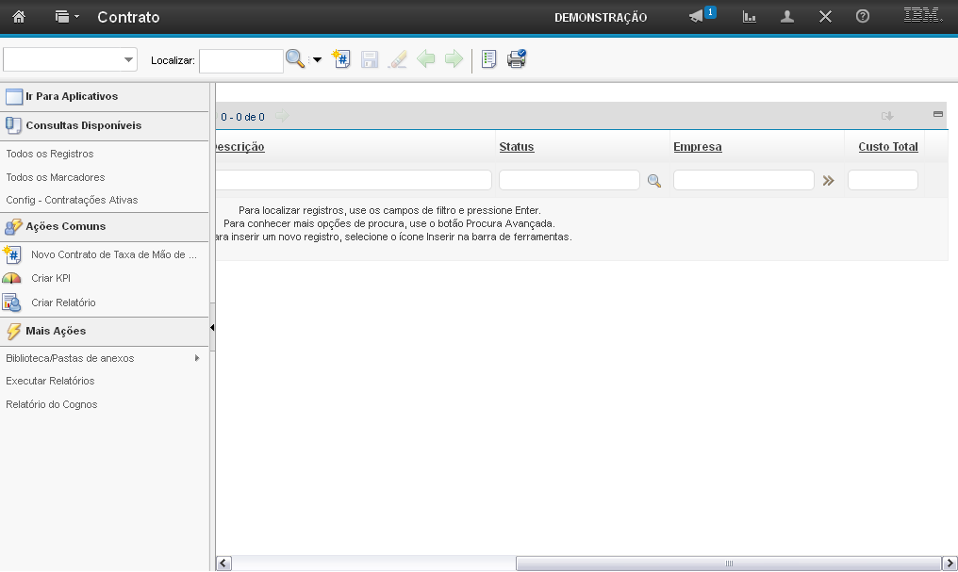Viewport: 958px width, 572px height.
Task: Click the horizontal scrollbar thumb
Action: coord(728,563)
